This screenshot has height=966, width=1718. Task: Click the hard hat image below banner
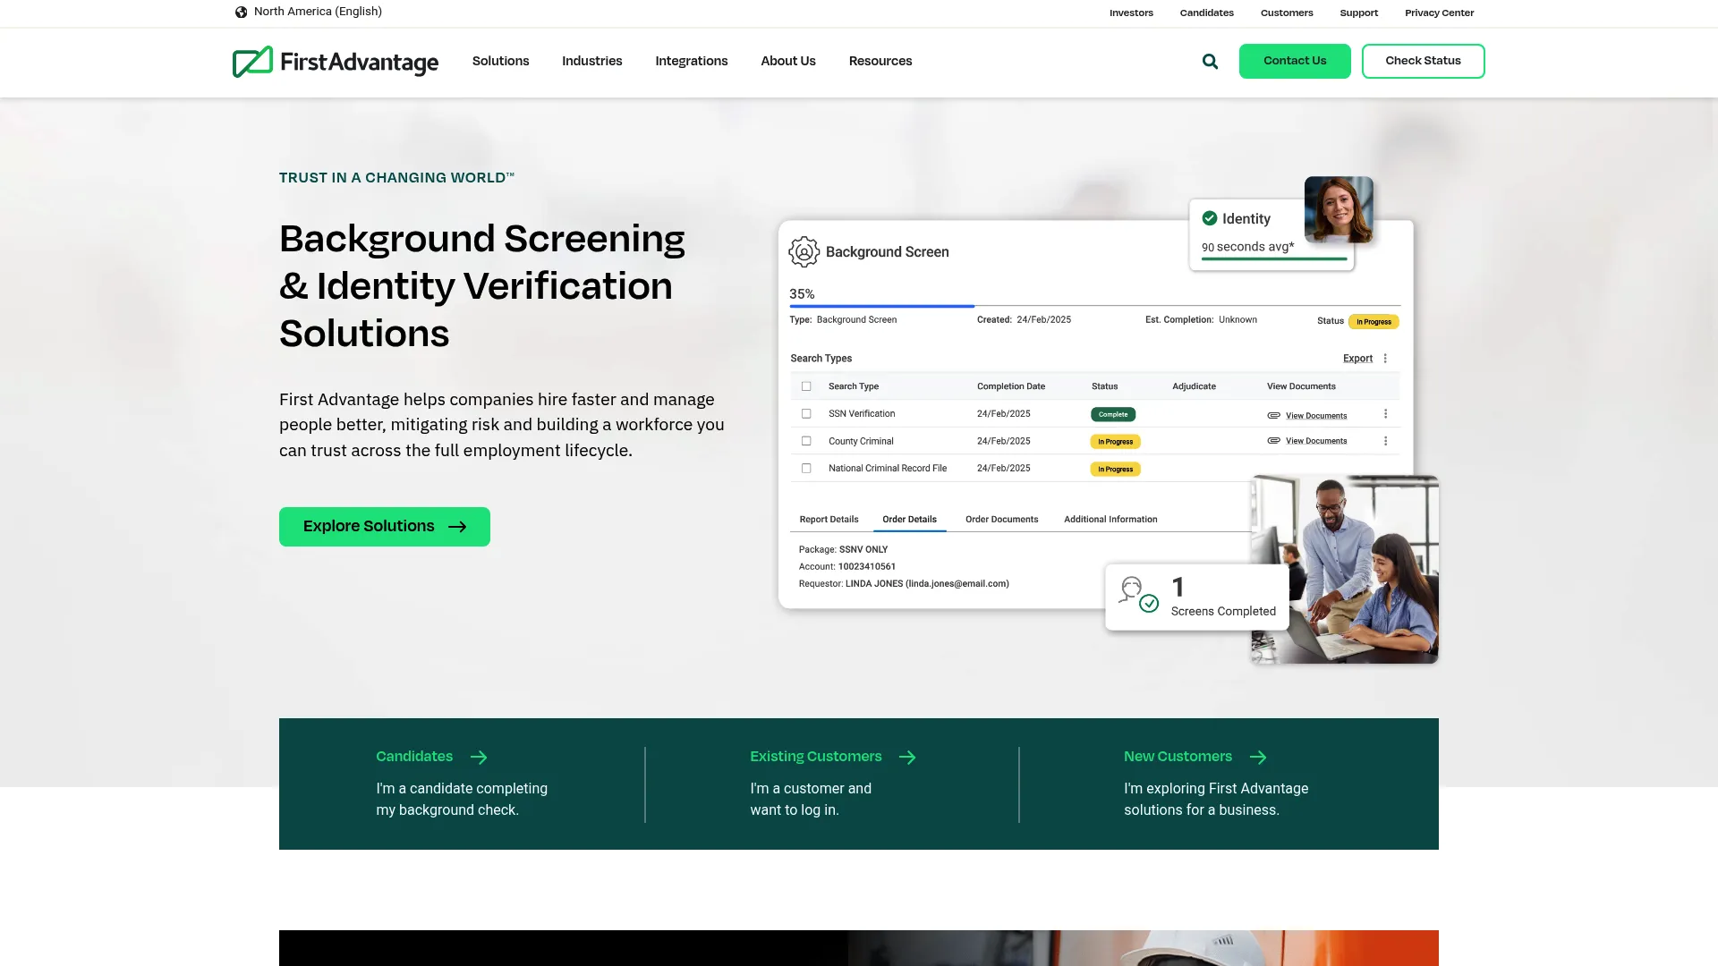point(1143,948)
